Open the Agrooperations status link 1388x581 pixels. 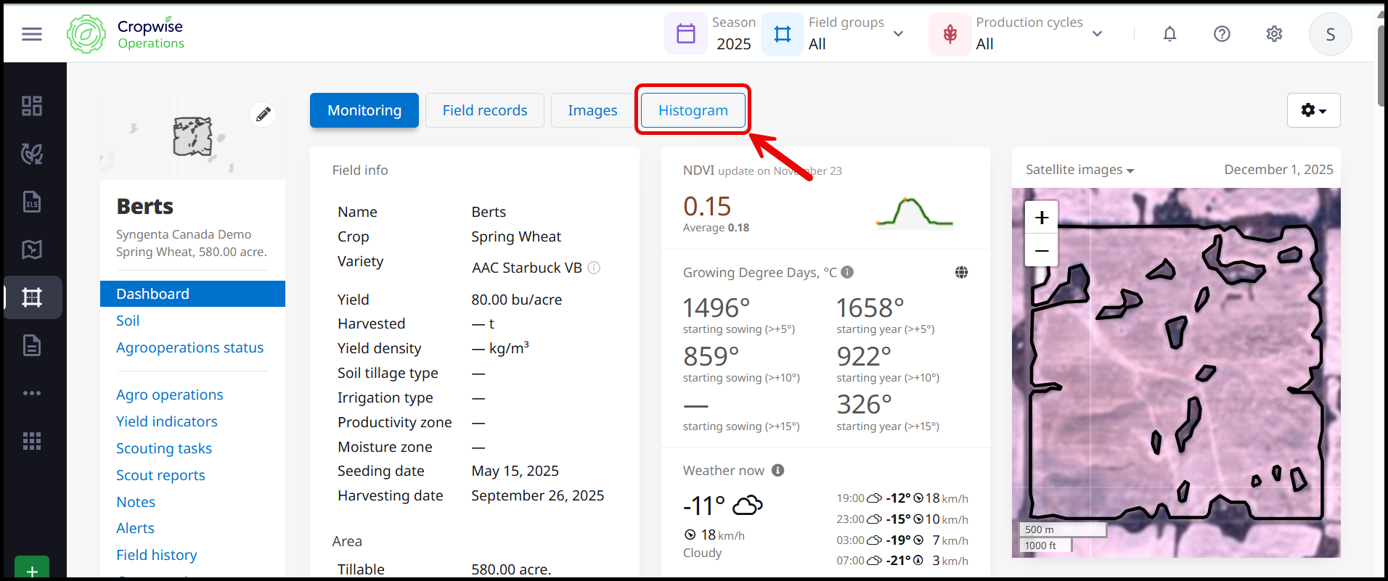[189, 347]
